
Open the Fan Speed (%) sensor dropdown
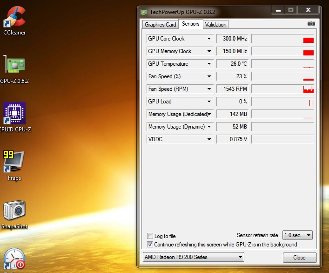click(209, 76)
